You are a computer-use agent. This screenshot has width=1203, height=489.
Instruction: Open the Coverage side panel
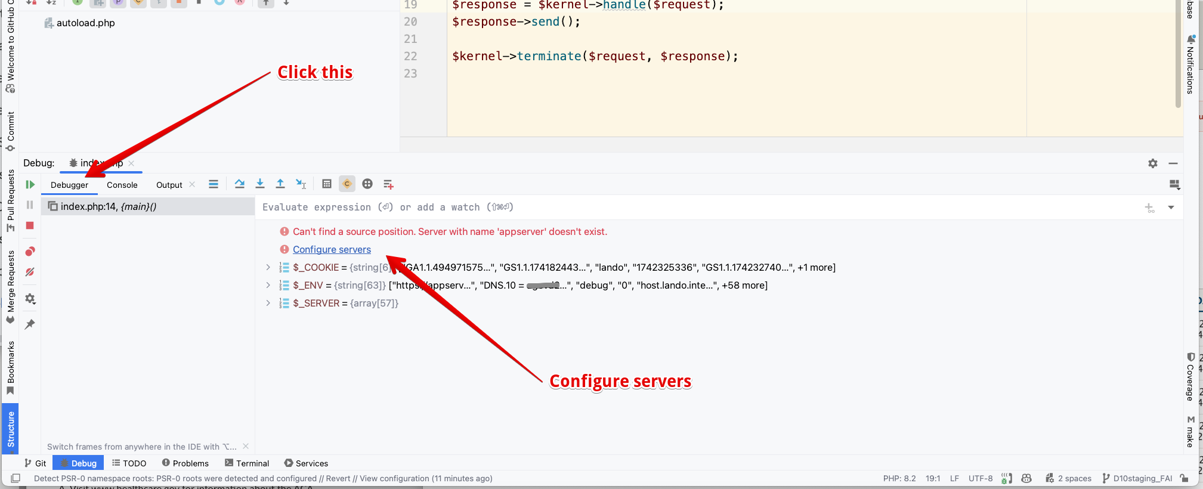coord(1190,377)
